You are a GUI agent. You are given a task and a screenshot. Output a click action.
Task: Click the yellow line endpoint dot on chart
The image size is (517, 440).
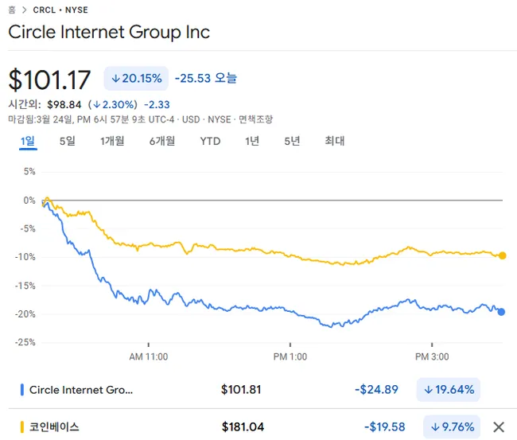click(503, 255)
